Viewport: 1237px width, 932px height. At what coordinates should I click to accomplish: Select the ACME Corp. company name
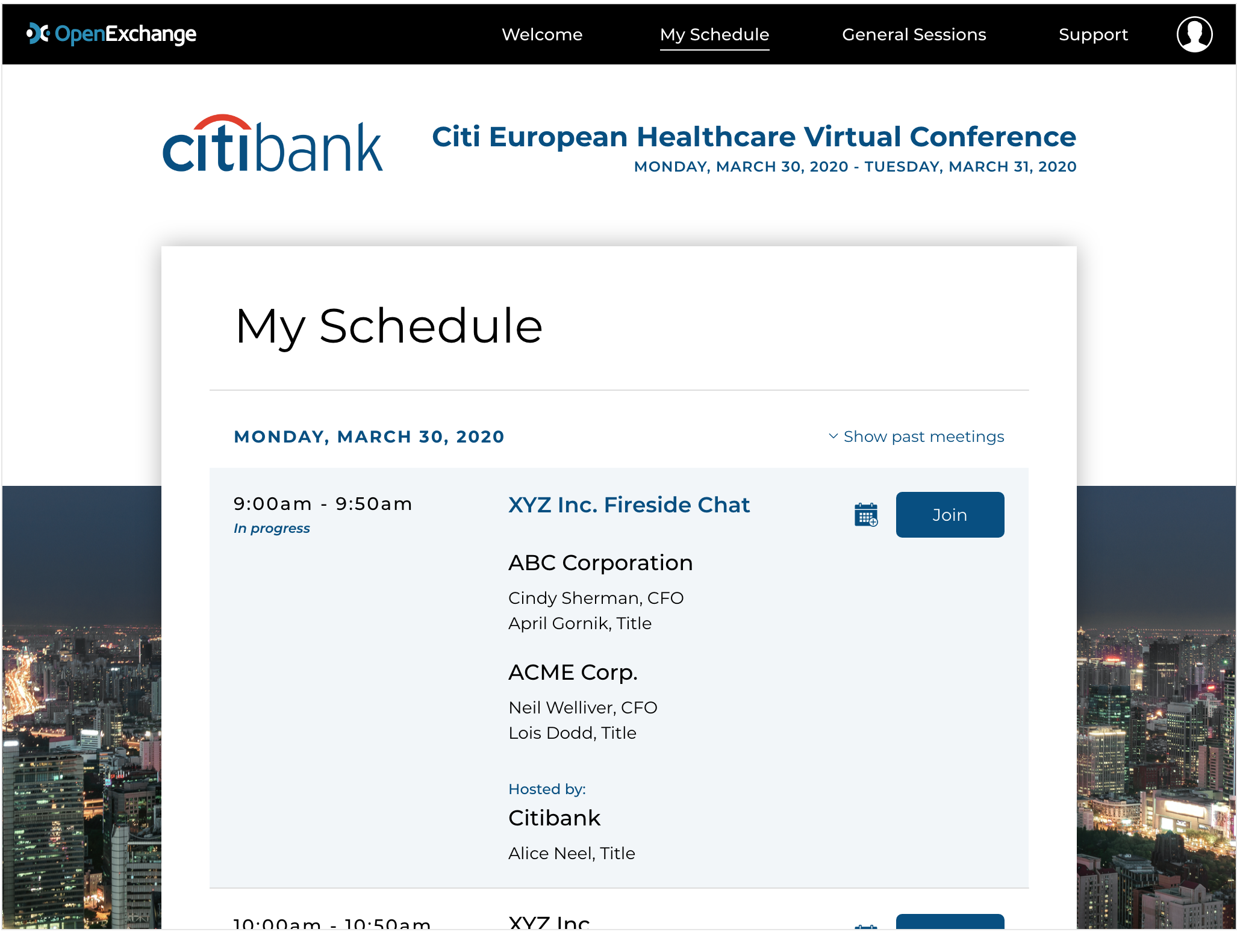point(573,672)
